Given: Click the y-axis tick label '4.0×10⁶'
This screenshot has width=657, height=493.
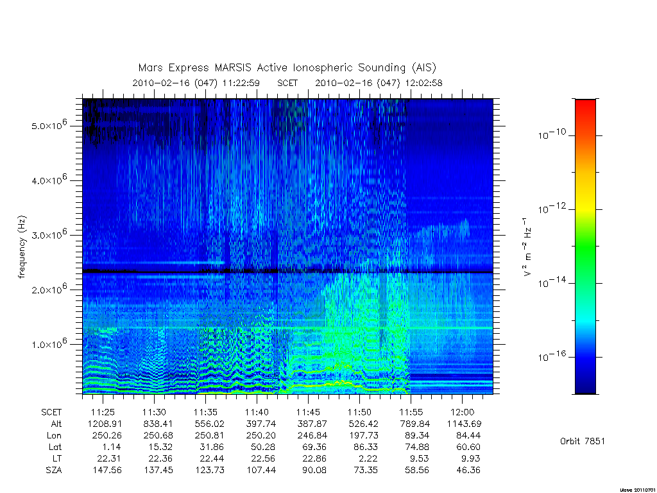Looking at the screenshot, I should click(x=49, y=180).
